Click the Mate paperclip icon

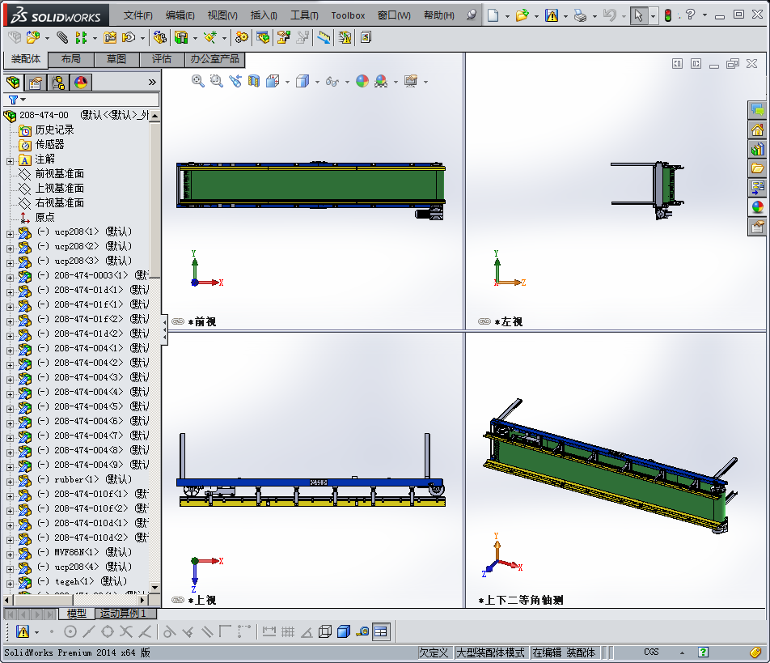(61, 37)
